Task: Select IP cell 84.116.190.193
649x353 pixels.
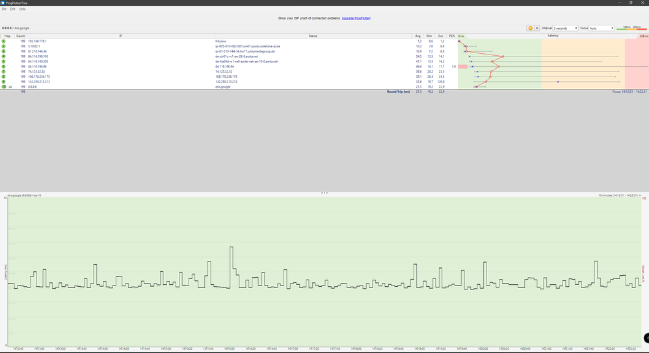Action: tap(38, 56)
